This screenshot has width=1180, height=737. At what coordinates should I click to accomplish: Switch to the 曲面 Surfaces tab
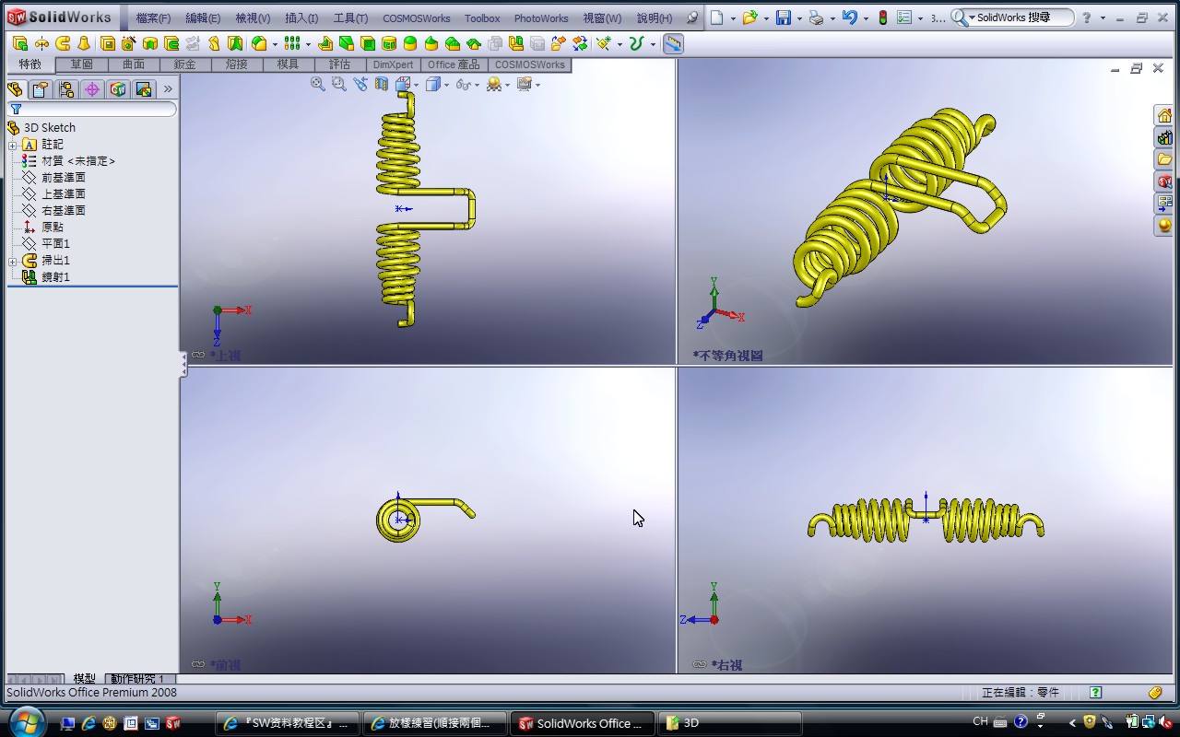(x=134, y=64)
